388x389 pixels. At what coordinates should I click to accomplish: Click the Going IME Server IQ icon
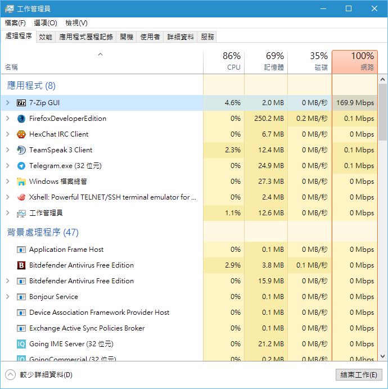point(21,344)
